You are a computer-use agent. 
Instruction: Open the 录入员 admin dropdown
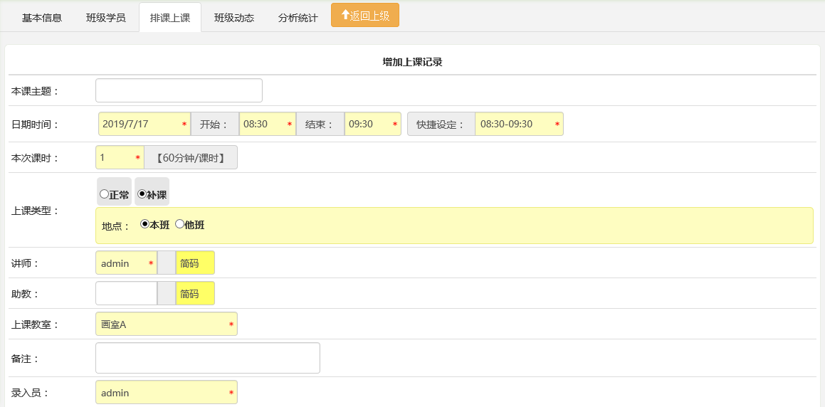(x=167, y=392)
